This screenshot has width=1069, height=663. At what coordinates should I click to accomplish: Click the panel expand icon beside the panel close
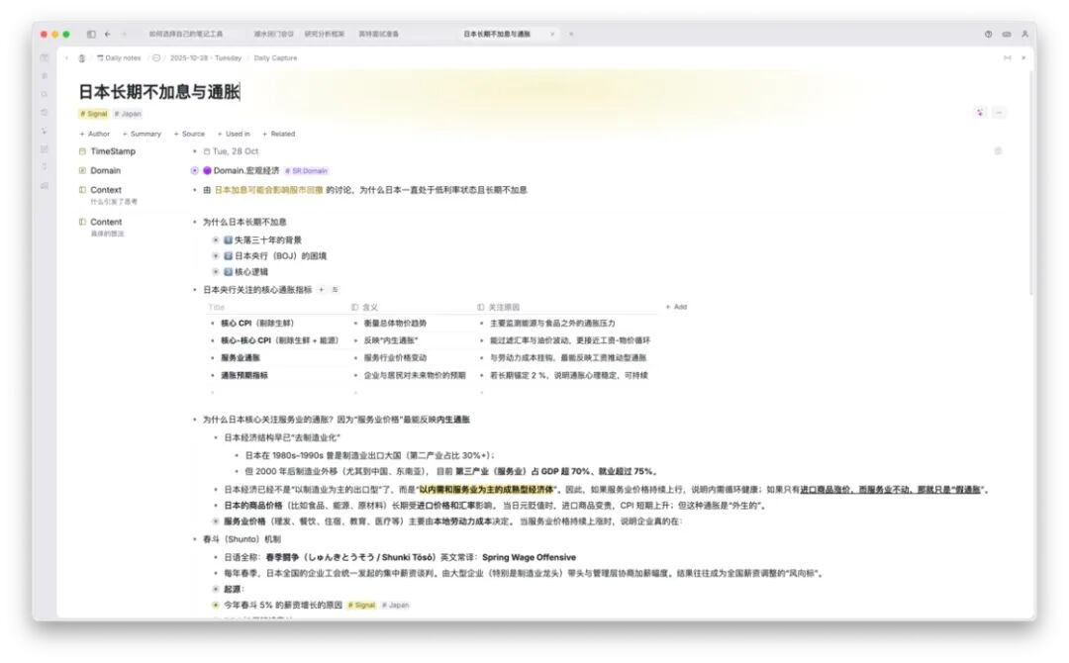[x=1008, y=57]
